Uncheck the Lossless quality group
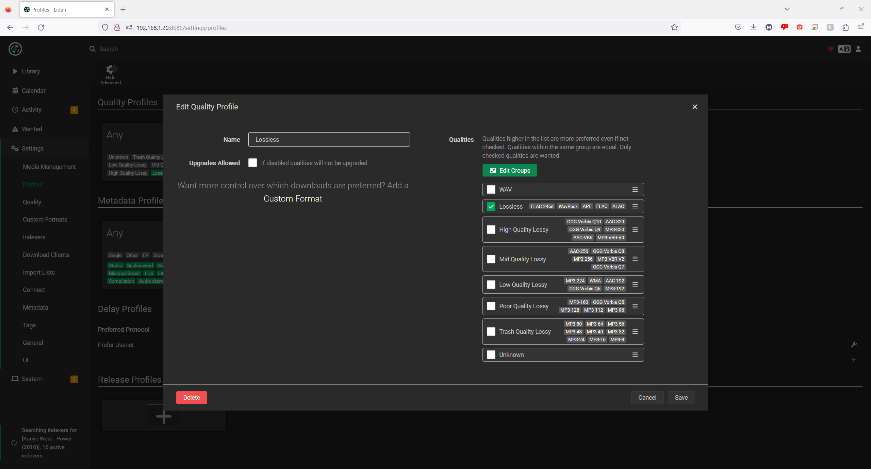This screenshot has width=871, height=469. [491, 206]
